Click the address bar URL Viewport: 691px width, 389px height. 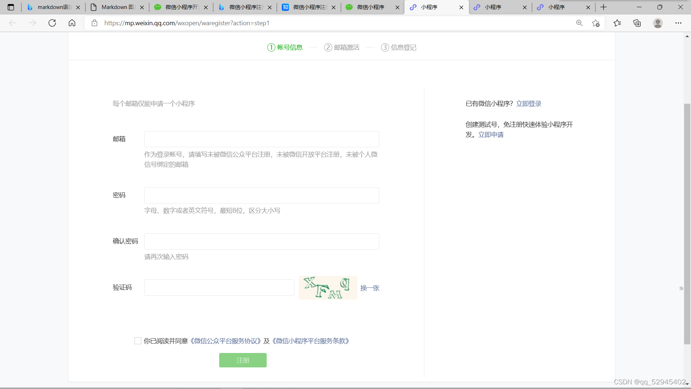click(x=187, y=23)
